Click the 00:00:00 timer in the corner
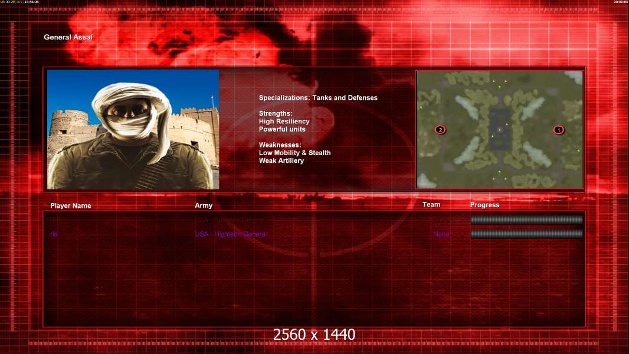629x354 pixels. [620, 2]
